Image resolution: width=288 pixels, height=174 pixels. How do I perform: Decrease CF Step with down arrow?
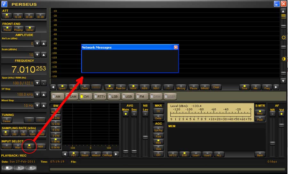coord(37,95)
